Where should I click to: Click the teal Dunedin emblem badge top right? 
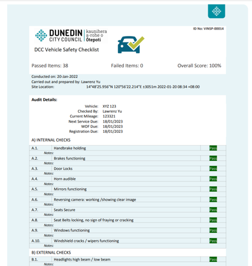(217, 11)
